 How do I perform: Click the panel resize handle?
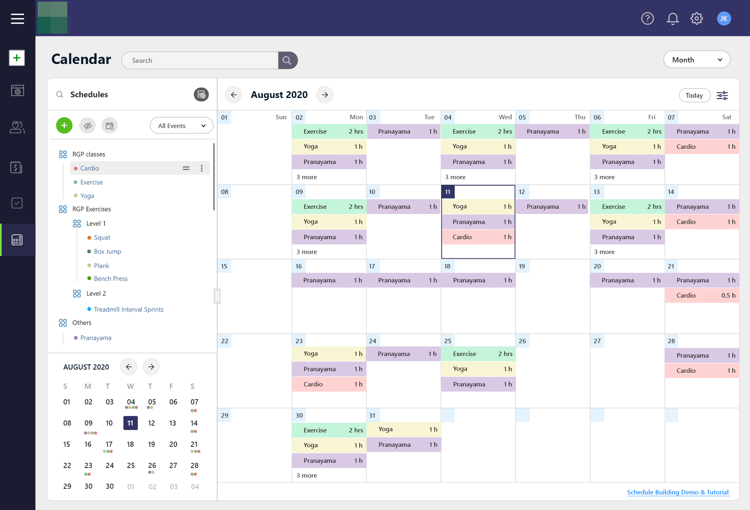pyautogui.click(x=217, y=296)
